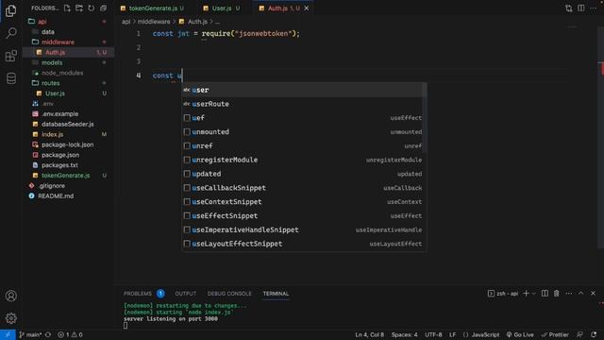Select the useEffectSnippet suggestion
The image size is (604, 340).
304,216
